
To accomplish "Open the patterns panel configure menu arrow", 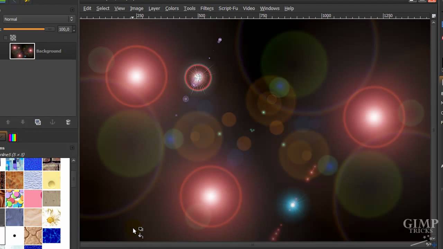I will (72, 148).
